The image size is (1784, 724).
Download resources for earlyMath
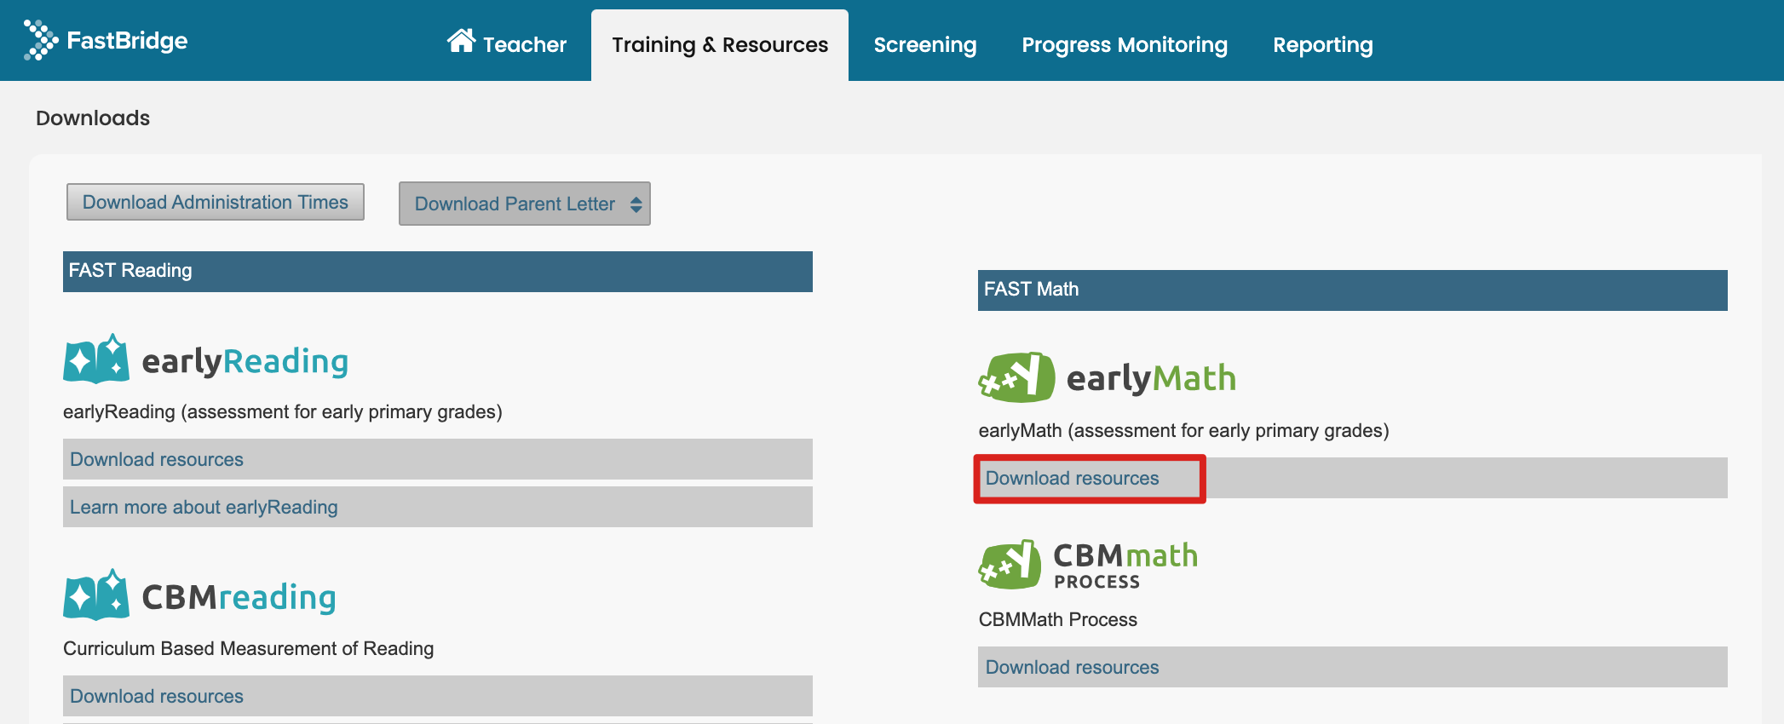point(1072,479)
